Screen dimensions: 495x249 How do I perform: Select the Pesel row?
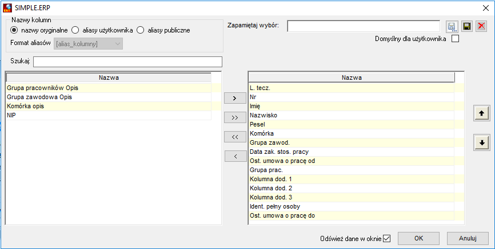pyautogui.click(x=352, y=125)
